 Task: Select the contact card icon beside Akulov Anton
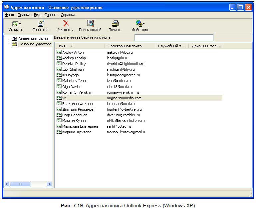click(x=59, y=52)
